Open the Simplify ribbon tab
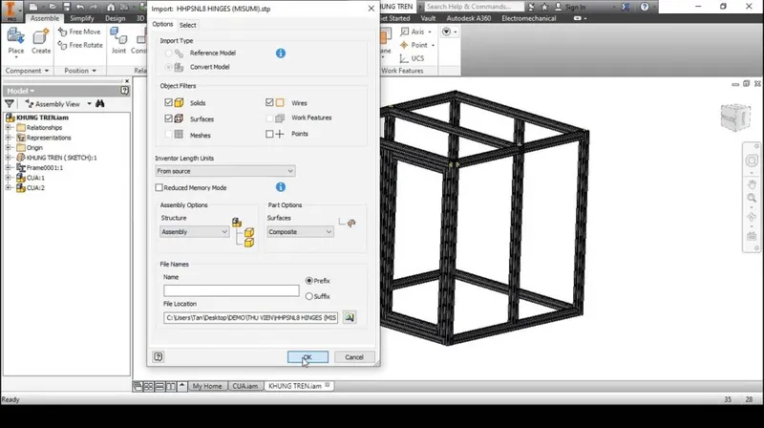Screen dimensions: 764x428 82,18
